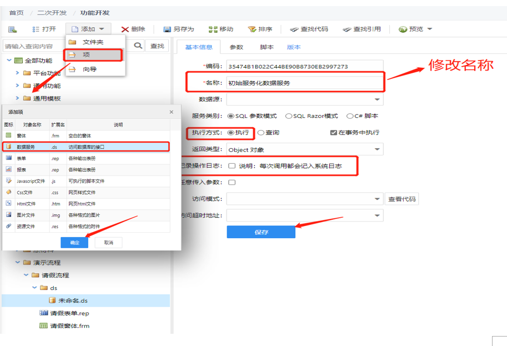Click the 移动 toolbar icon
The height and width of the screenshot is (346, 507).
213,29
